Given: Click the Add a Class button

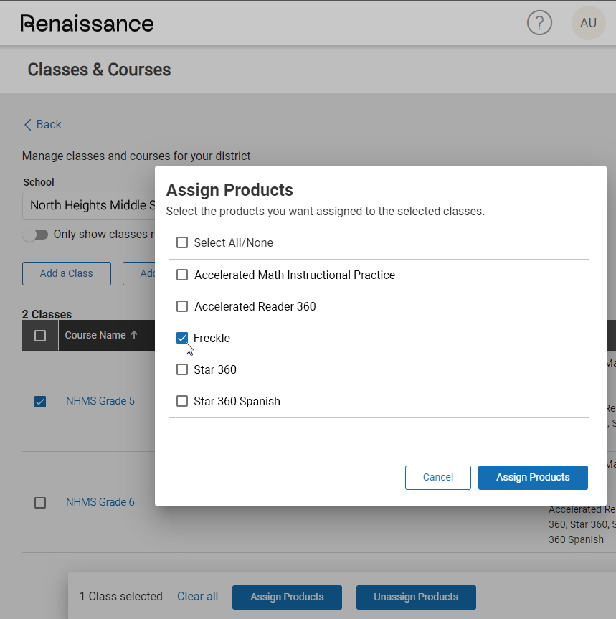Looking at the screenshot, I should pyautogui.click(x=66, y=273).
